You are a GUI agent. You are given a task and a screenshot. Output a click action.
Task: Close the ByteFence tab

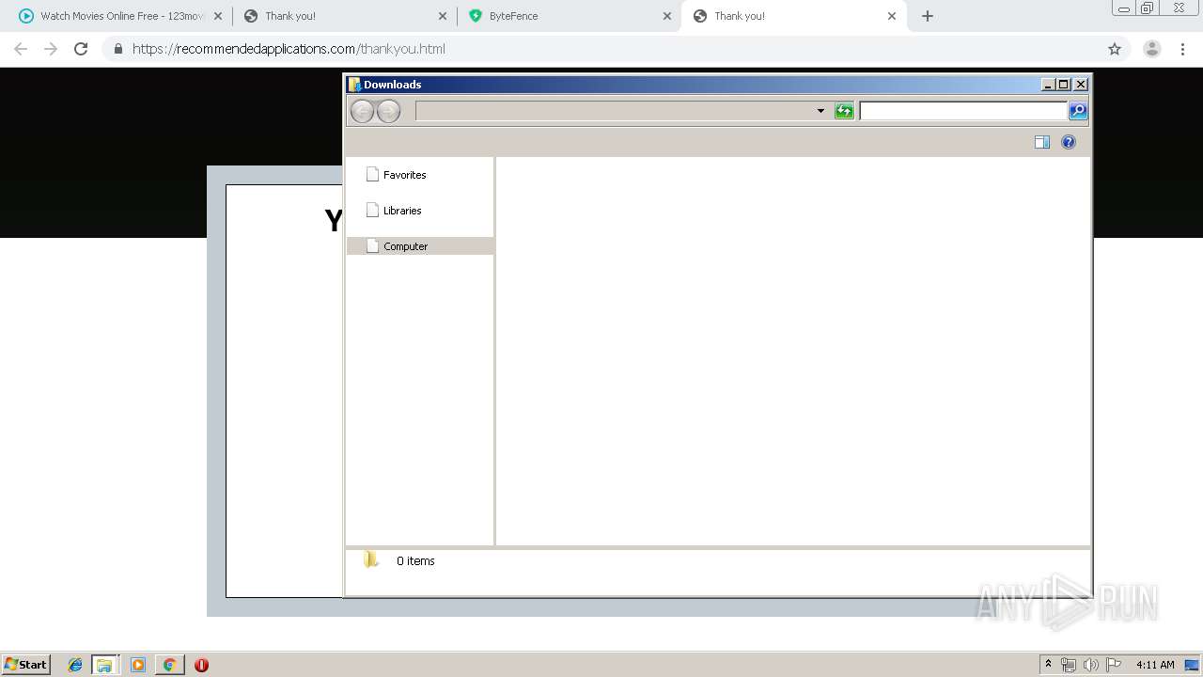point(667,16)
